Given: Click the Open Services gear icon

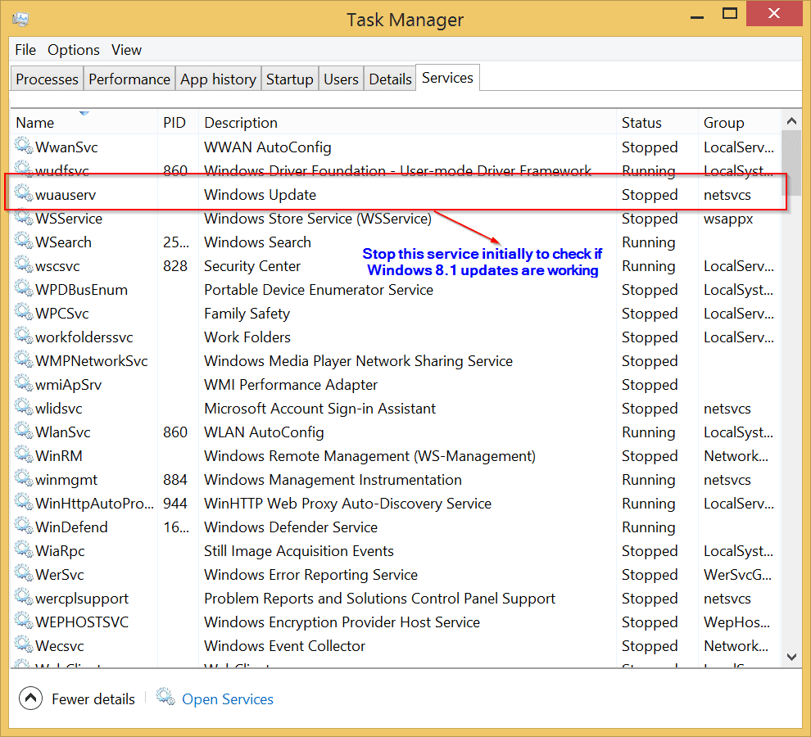Looking at the screenshot, I should pos(165,698).
